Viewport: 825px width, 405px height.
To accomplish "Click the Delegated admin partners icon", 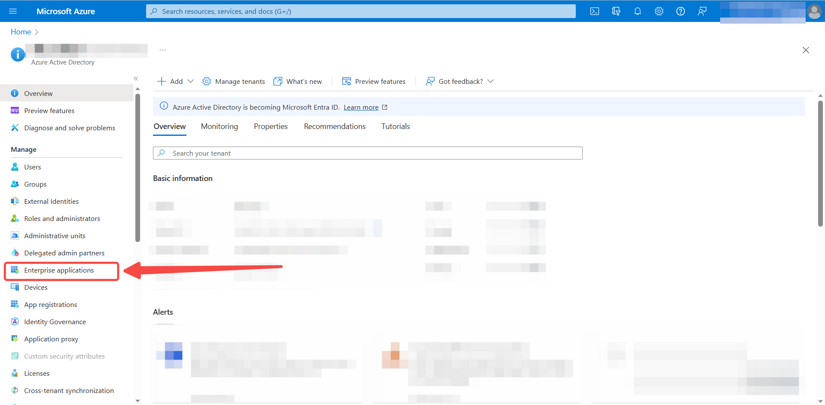I will click(x=15, y=253).
